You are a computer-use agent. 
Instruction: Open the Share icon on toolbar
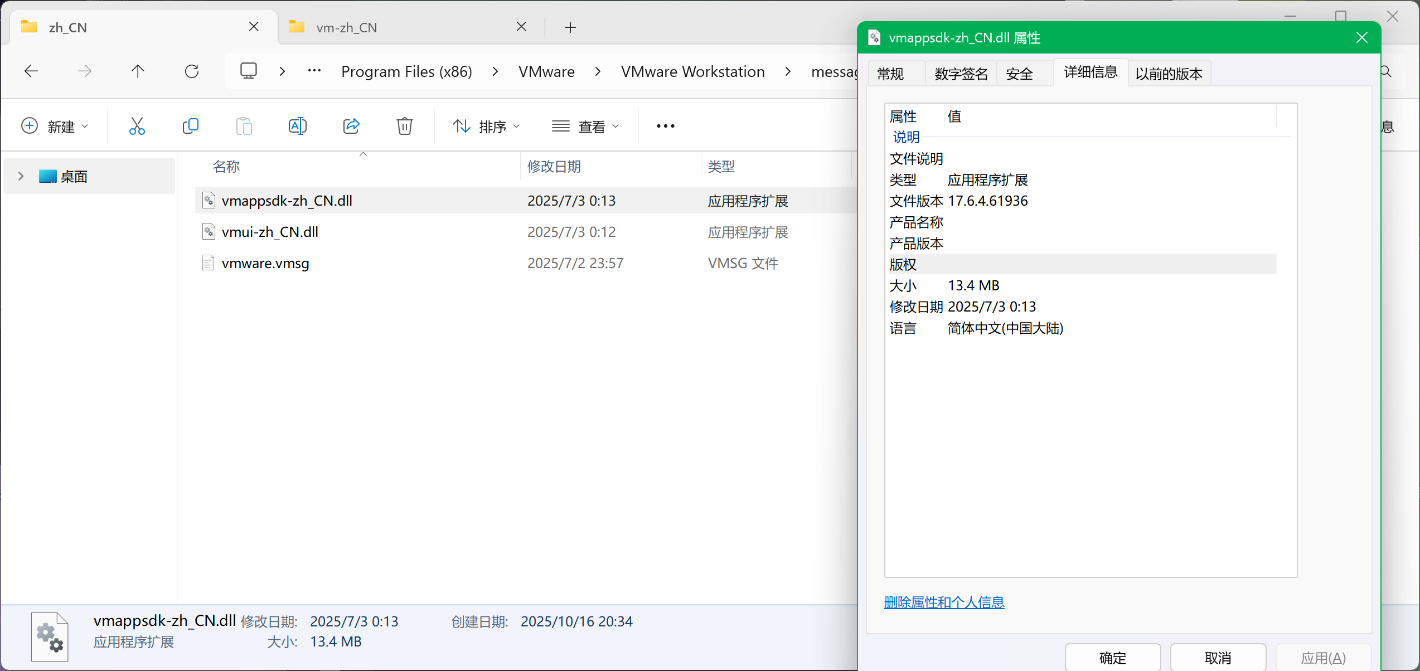pyautogui.click(x=352, y=126)
